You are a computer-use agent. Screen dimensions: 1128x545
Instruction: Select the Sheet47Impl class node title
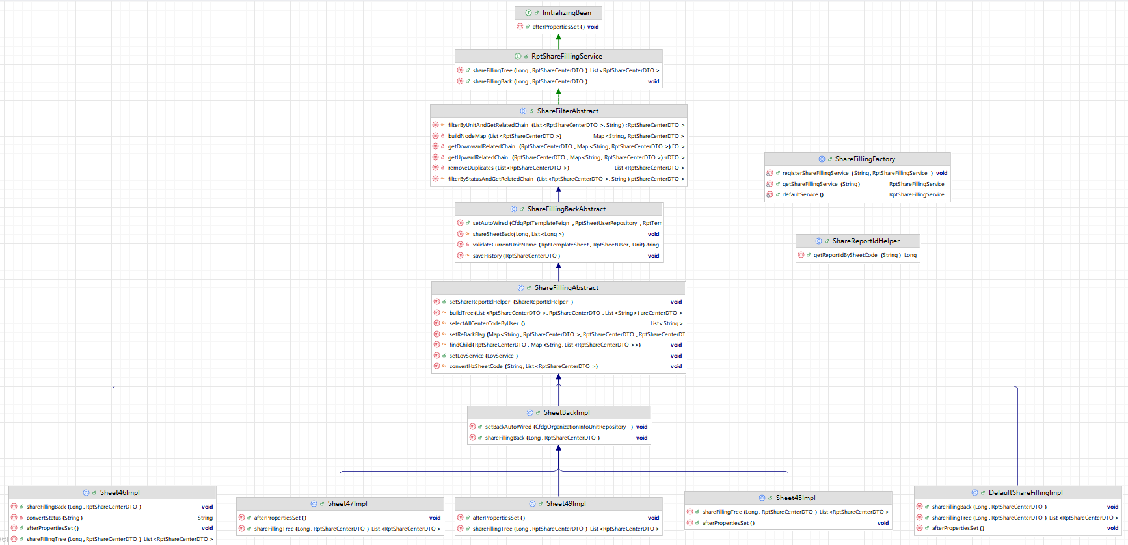point(347,504)
